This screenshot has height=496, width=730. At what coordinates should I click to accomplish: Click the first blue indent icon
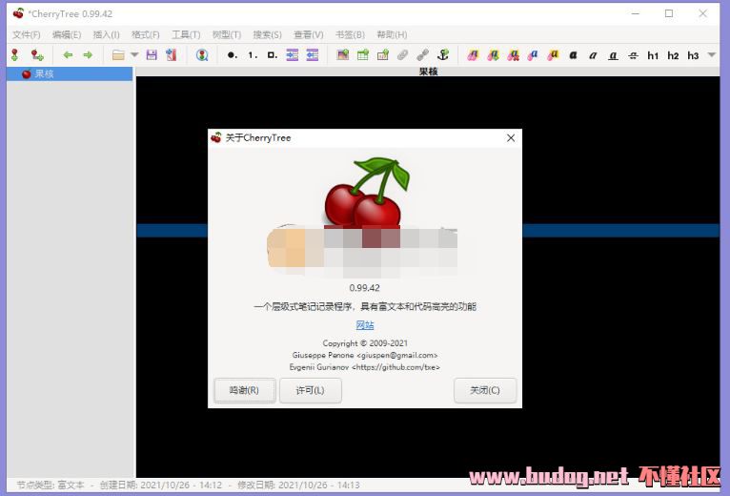click(x=293, y=55)
